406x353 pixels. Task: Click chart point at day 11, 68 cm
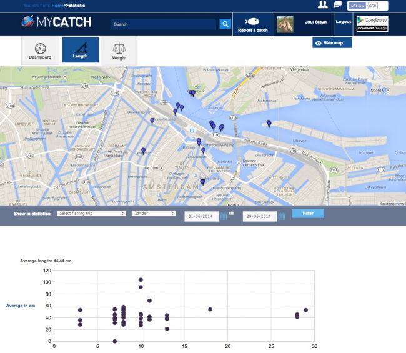point(149,301)
